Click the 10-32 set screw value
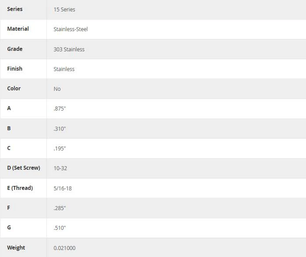306x257 pixels. (60, 168)
